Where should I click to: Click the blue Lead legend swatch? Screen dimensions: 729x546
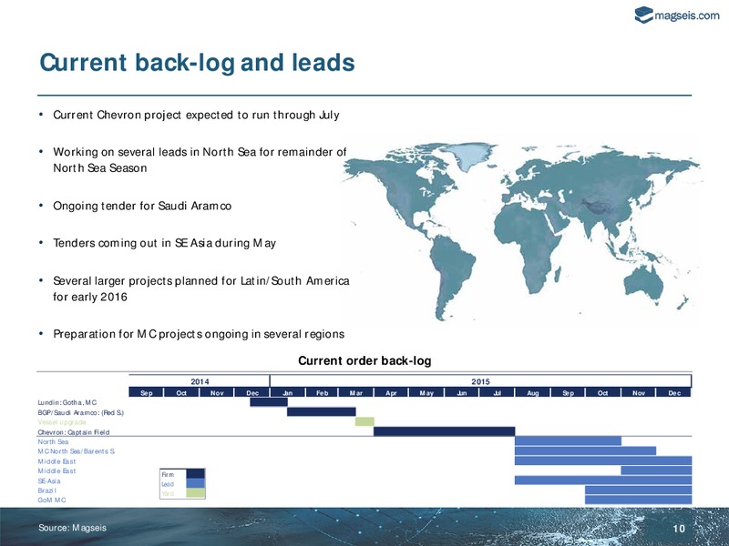click(195, 483)
